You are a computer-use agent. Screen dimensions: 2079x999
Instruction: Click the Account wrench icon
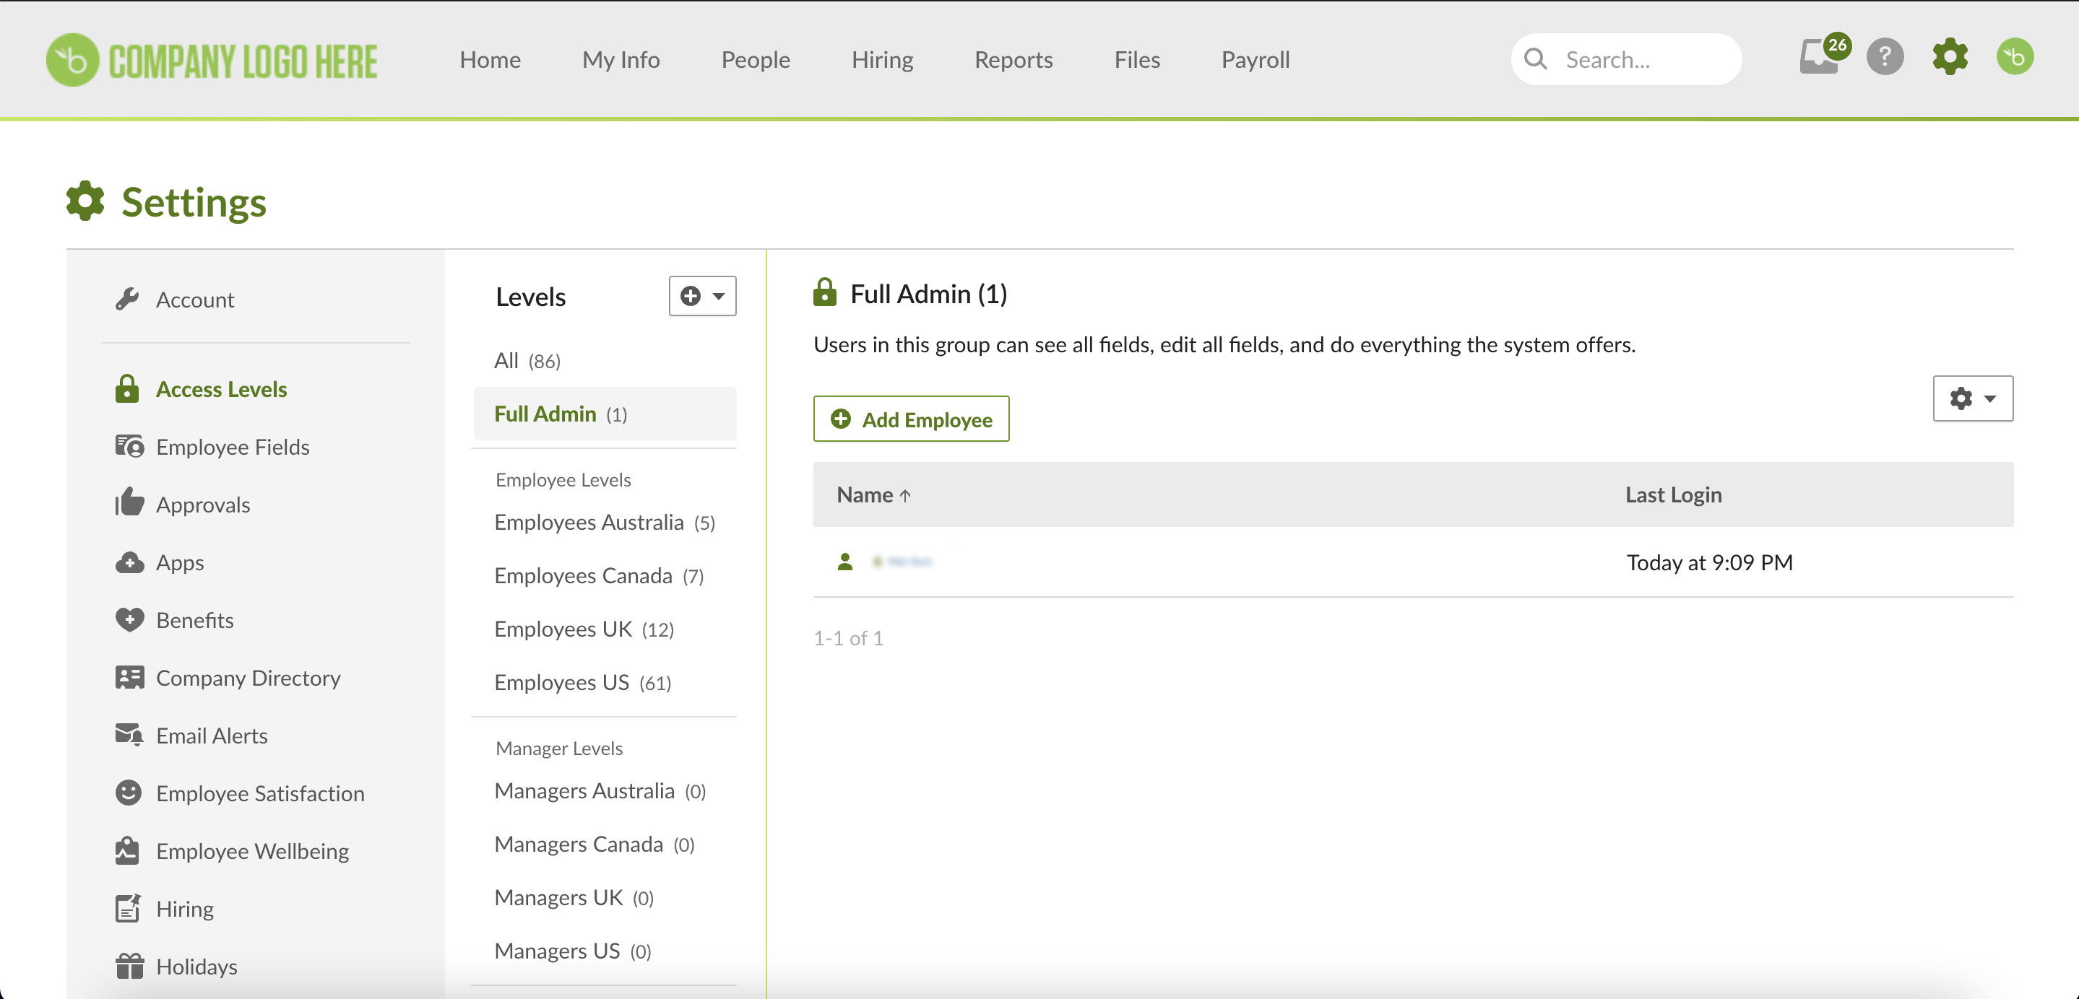(126, 299)
